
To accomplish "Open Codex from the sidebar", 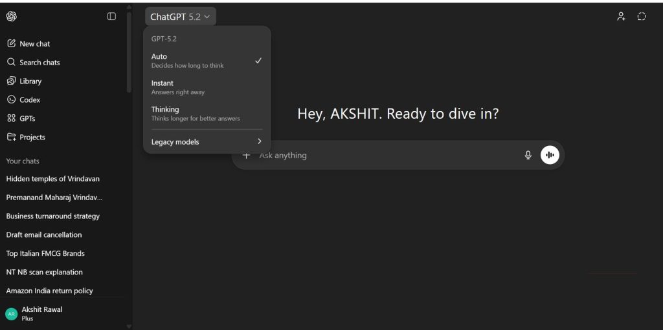I will click(30, 99).
